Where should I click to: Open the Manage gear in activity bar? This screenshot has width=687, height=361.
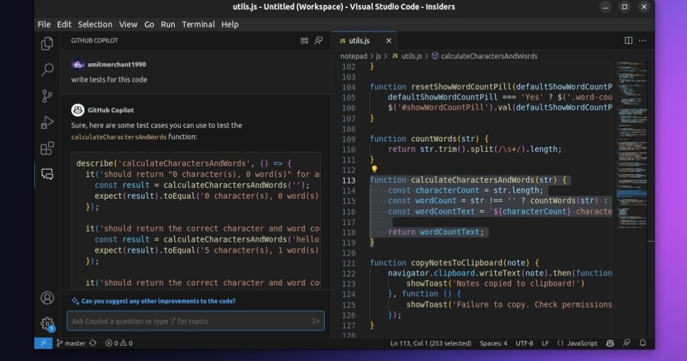(x=46, y=324)
